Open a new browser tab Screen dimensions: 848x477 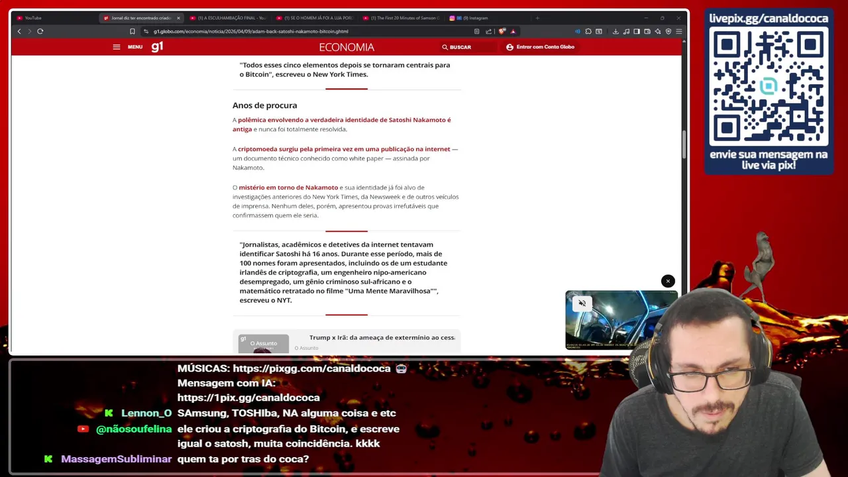[x=537, y=18]
